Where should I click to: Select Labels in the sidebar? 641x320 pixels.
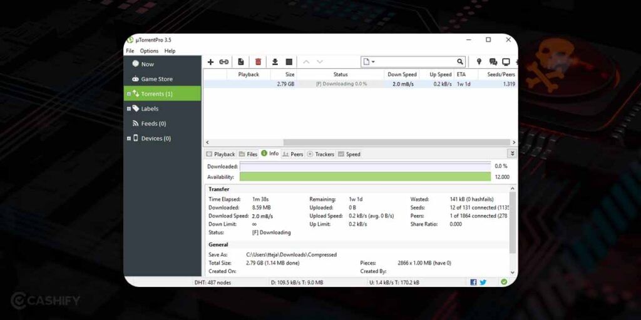tap(162, 109)
